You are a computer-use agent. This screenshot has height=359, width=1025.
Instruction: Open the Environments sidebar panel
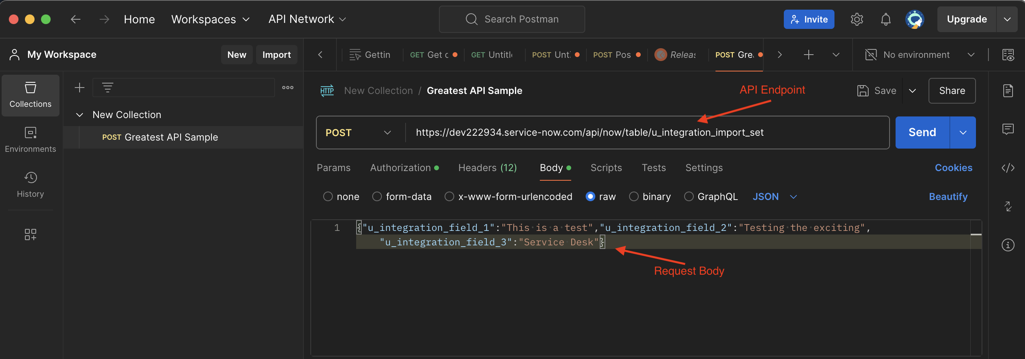(x=31, y=140)
